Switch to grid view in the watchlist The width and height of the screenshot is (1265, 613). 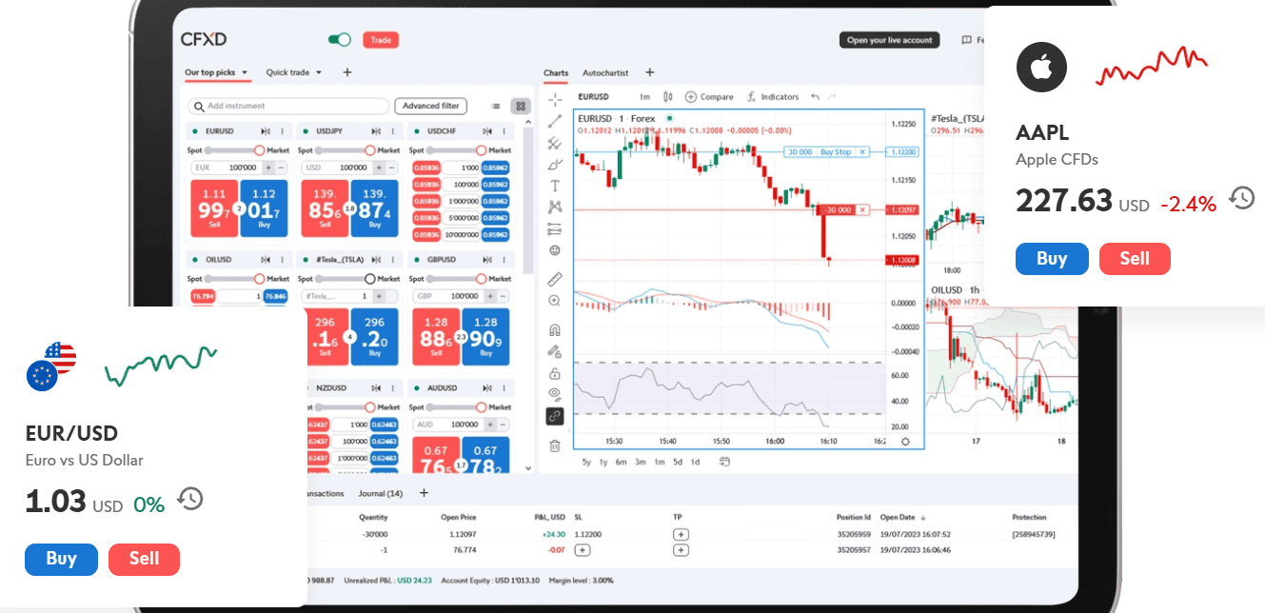[x=520, y=106]
